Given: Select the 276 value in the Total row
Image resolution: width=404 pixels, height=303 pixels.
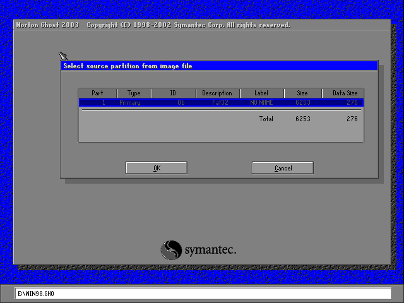Looking at the screenshot, I should click(352, 119).
